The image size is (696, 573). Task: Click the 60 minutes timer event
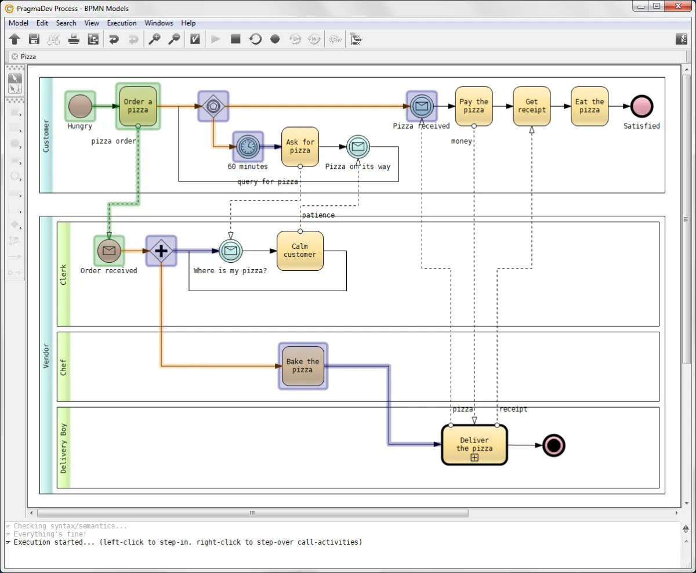pyautogui.click(x=248, y=146)
